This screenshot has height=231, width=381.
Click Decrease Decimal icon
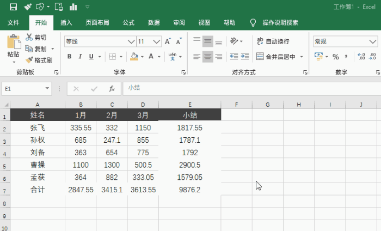pyautogui.click(x=372, y=57)
